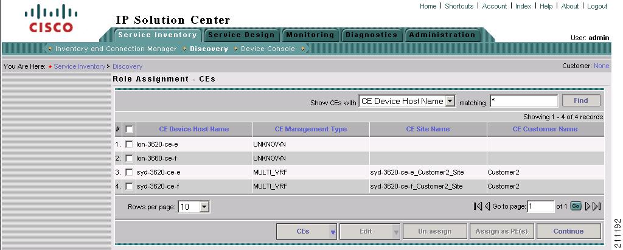Screen dimensions: 623x250
Task: Sort by CE Management Type column
Action: pos(311,129)
